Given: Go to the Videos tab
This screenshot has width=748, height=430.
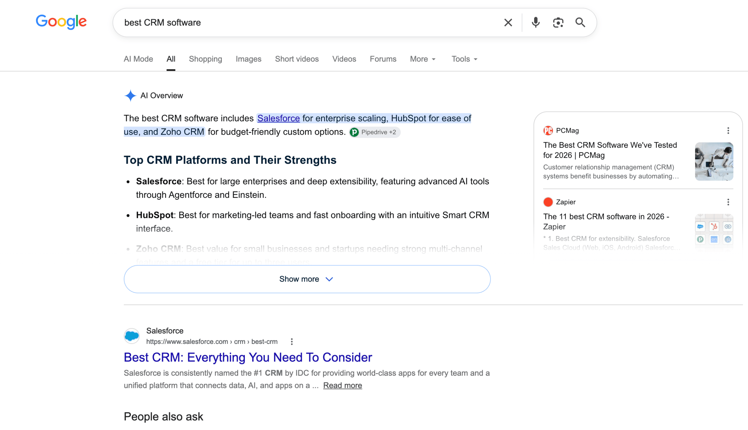Looking at the screenshot, I should (344, 59).
